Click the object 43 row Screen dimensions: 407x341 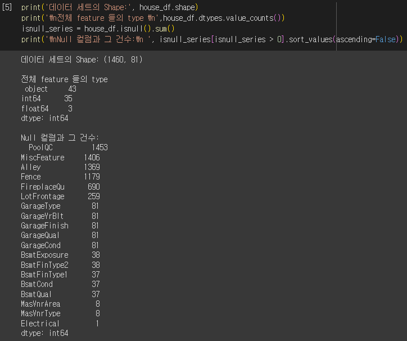coord(51,89)
